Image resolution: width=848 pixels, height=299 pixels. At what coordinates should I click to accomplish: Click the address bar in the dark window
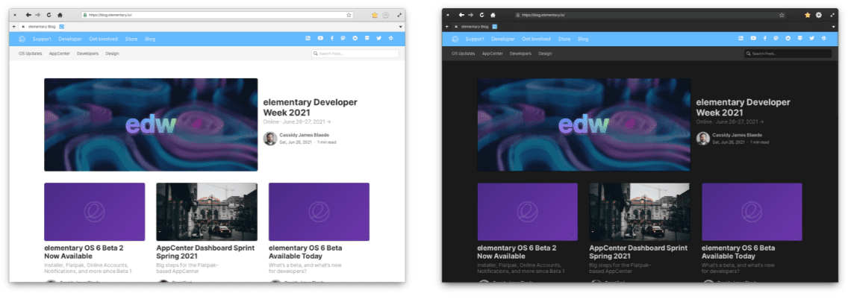tap(651, 15)
